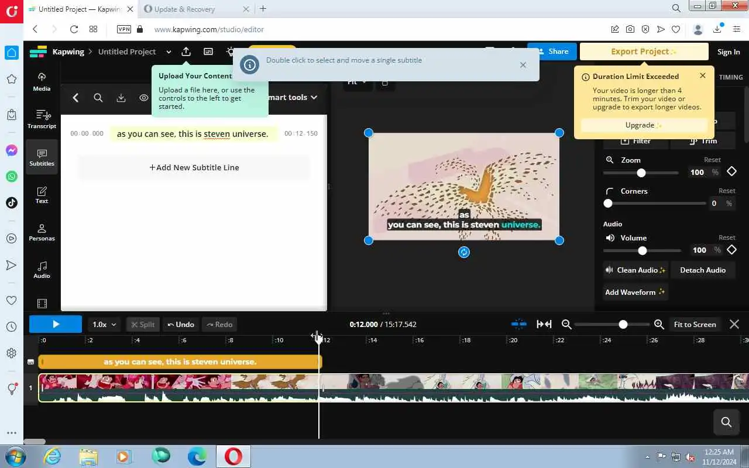Viewport: 749px width, 468px height.
Task: Click the Detach Audio button
Action: click(703, 270)
